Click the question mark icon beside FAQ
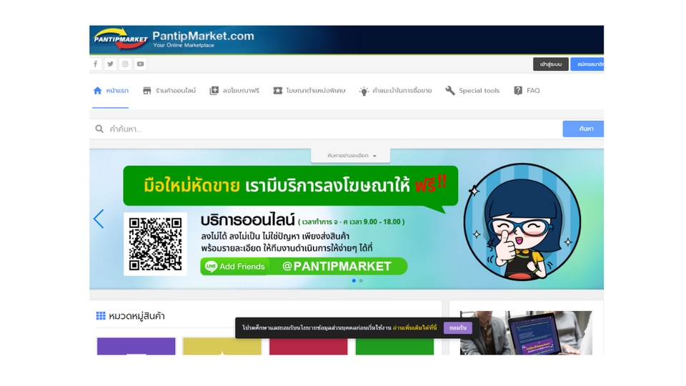686x386 pixels. point(518,91)
